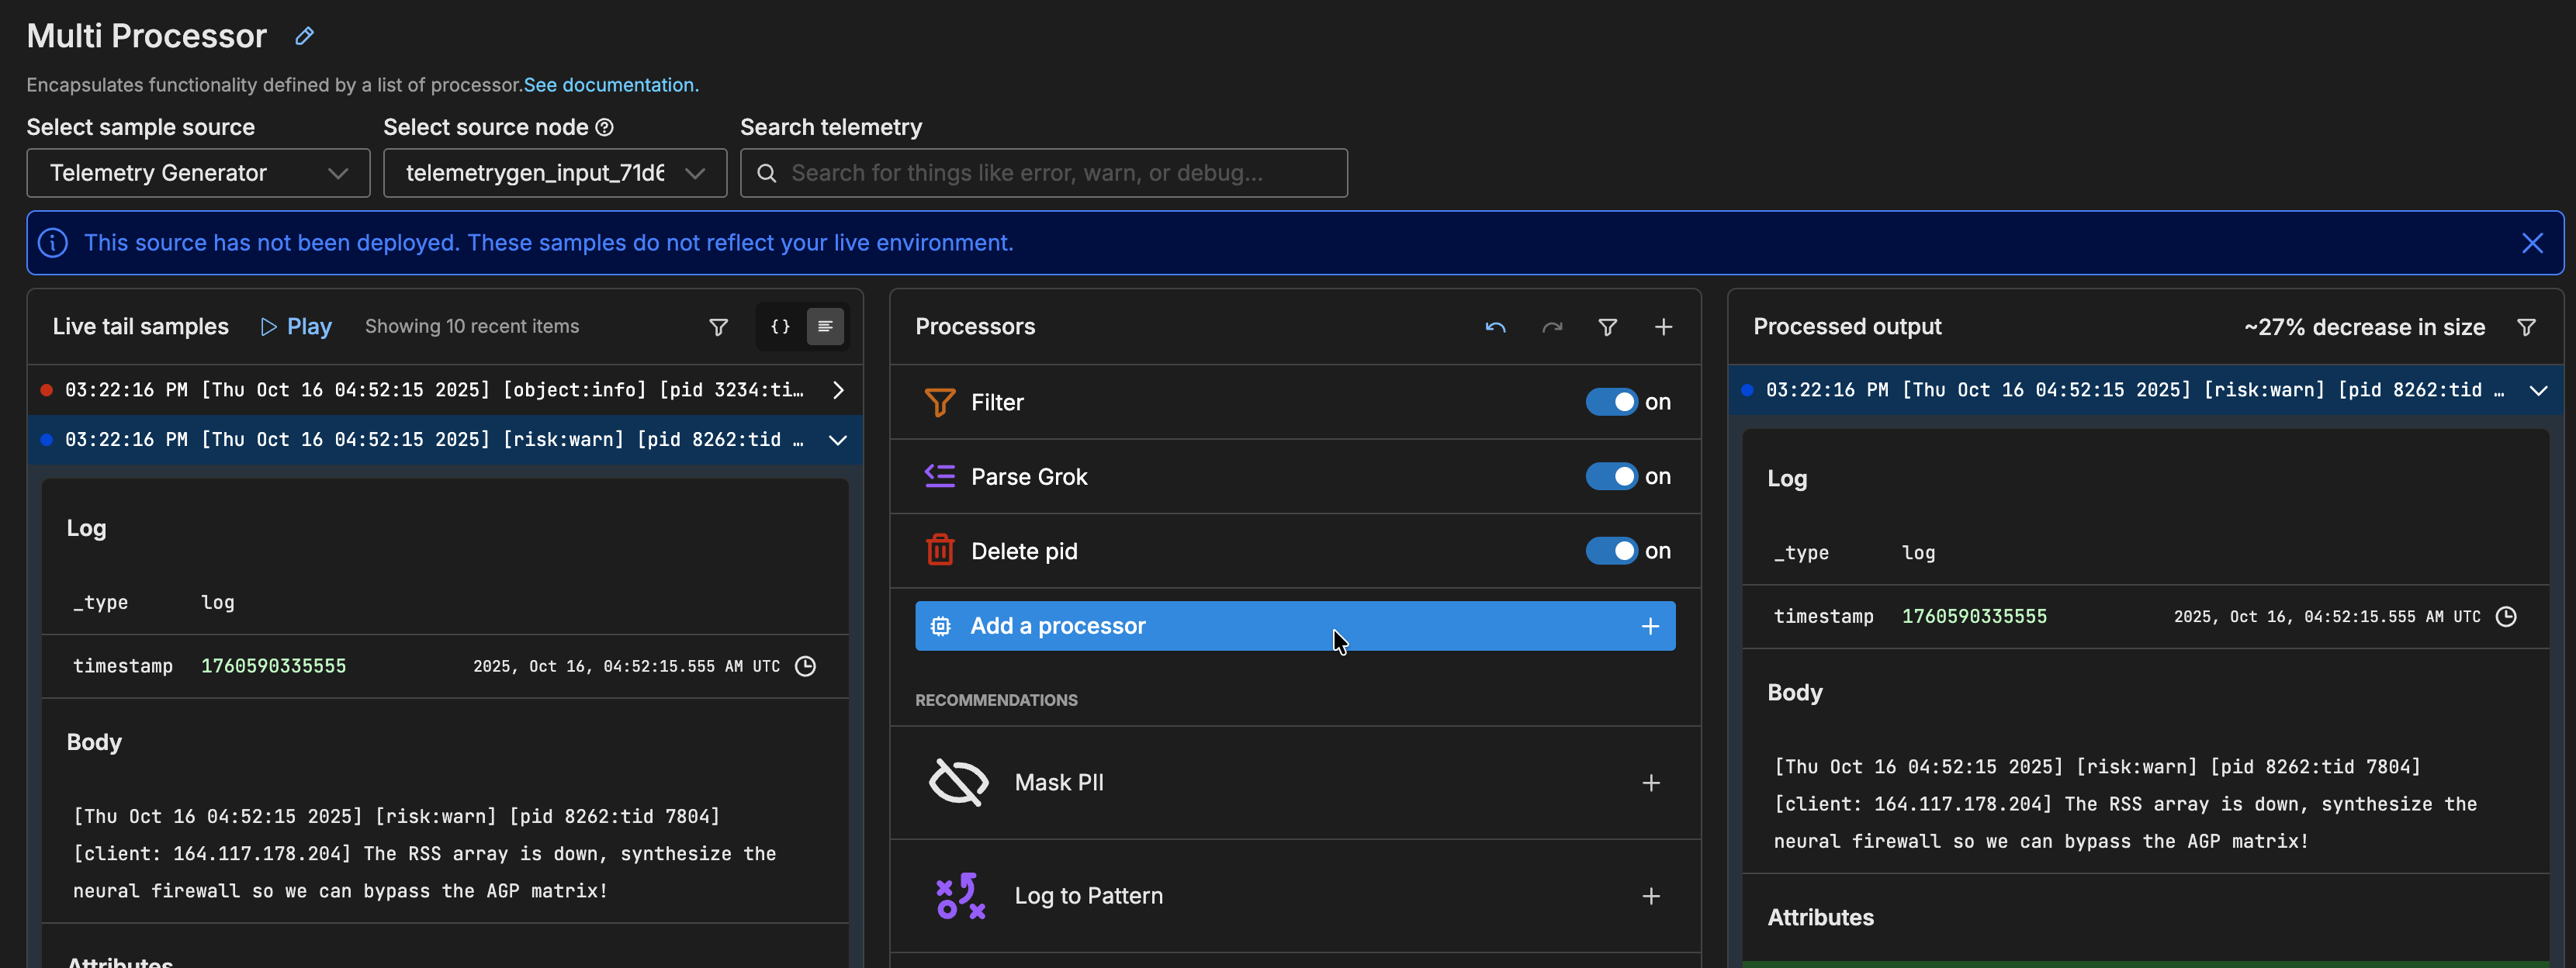Turn off the Delete pid processor toggle
The width and height of the screenshot is (2576, 968).
click(1611, 551)
